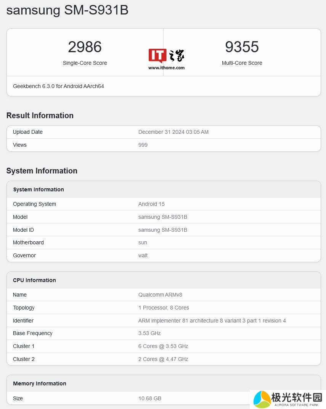
Task: Select the Result Information heading
Action: tap(40, 115)
